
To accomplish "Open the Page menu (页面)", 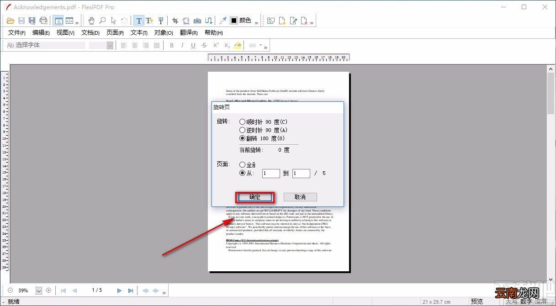I will [x=115, y=33].
